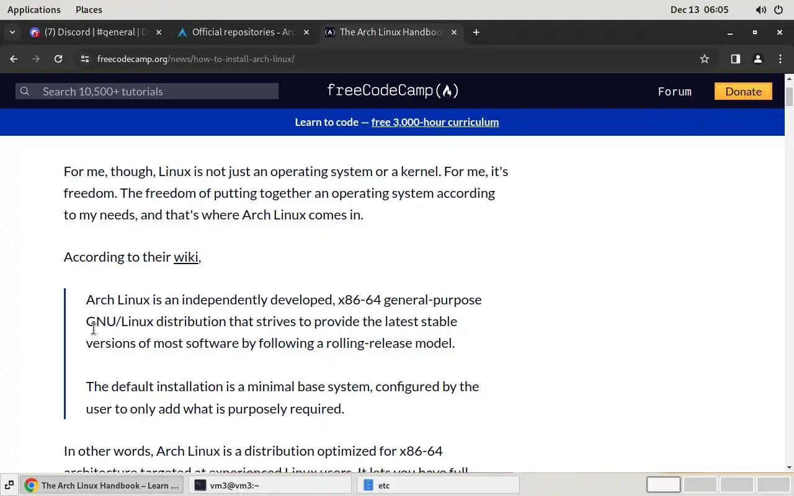This screenshot has height=496, width=794.
Task: Close the Chrome window
Action: 780,32
